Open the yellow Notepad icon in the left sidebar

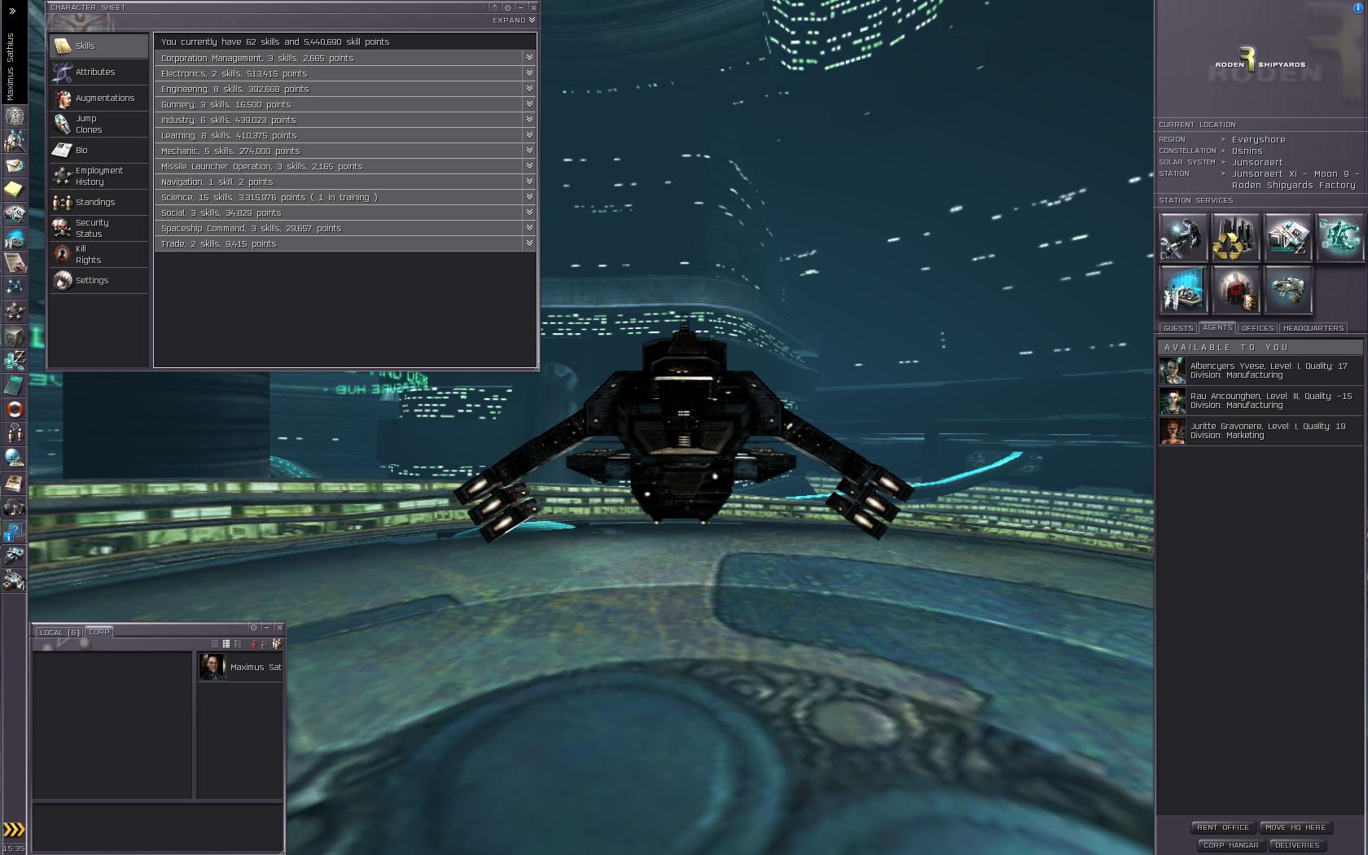(14, 190)
